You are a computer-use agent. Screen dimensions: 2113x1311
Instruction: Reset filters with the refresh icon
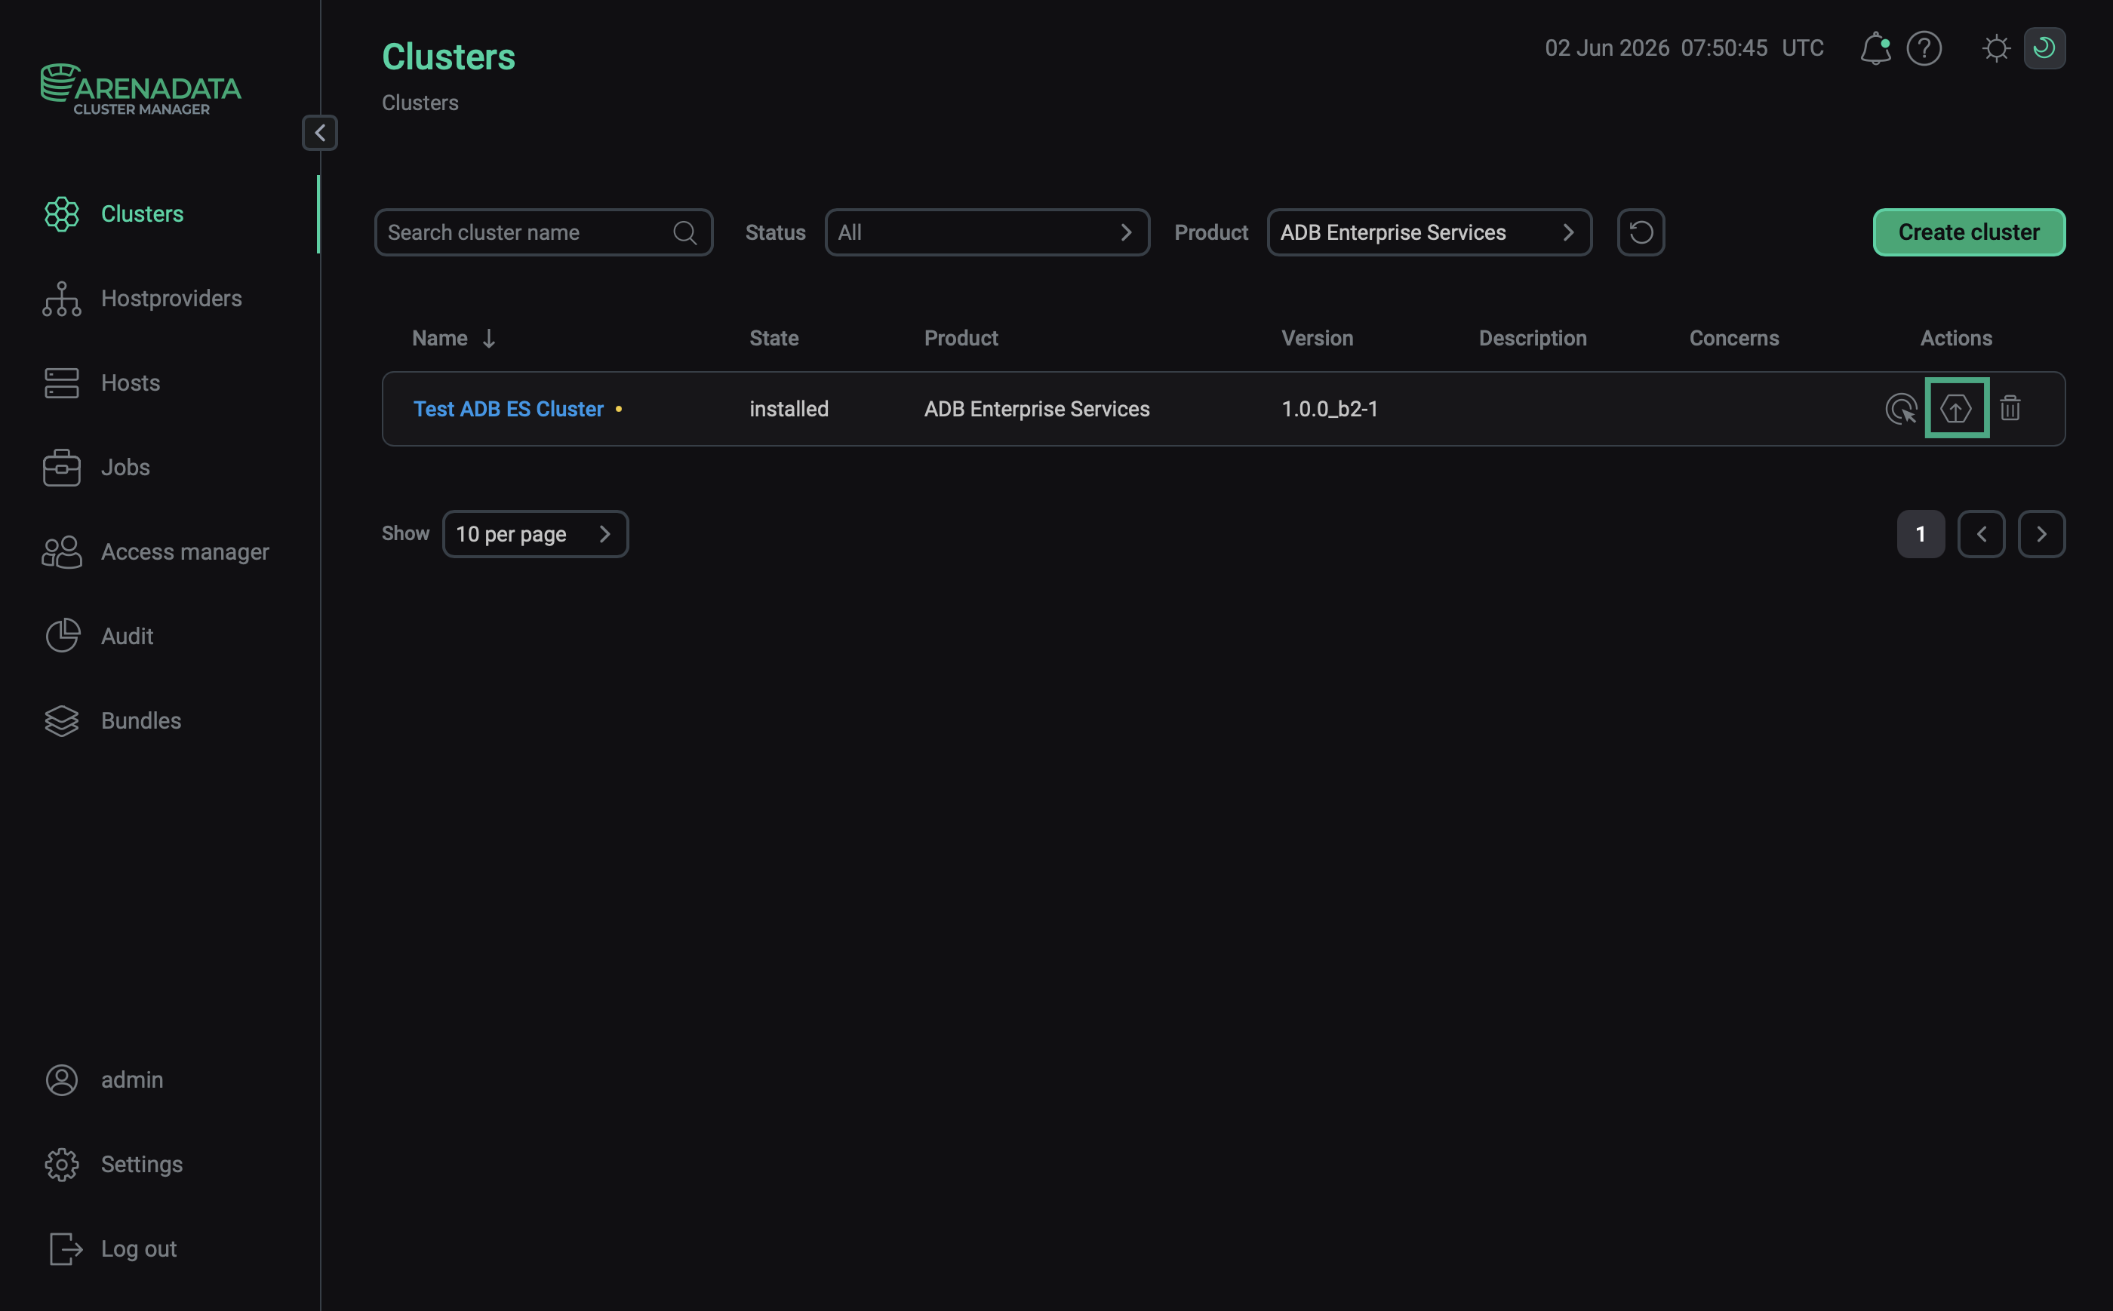(1641, 232)
